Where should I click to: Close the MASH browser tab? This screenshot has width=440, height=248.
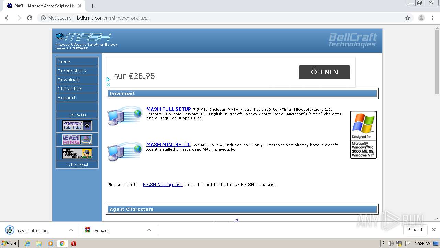click(x=80, y=6)
